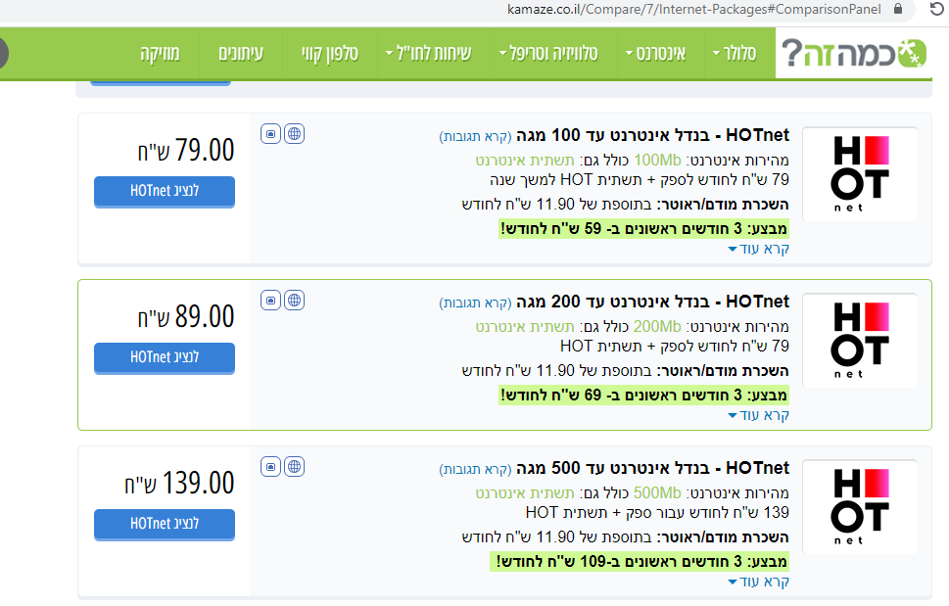
Task: Open title HOTnet - בנדל אינטרנט עד 200 מגה
Action: (x=652, y=302)
